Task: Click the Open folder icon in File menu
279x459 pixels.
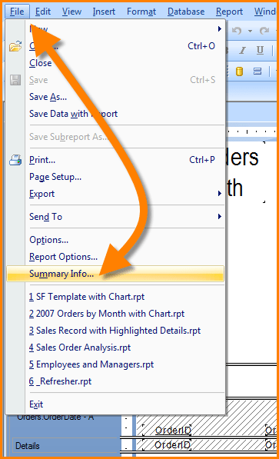Action: coord(15,46)
